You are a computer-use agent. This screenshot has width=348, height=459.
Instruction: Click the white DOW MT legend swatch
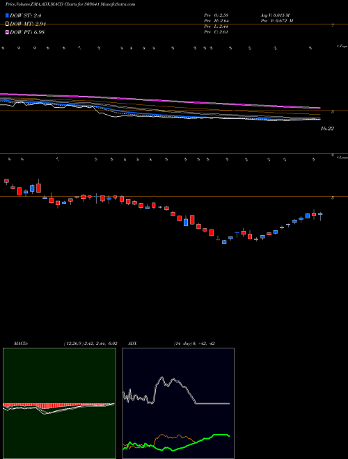click(x=7, y=24)
